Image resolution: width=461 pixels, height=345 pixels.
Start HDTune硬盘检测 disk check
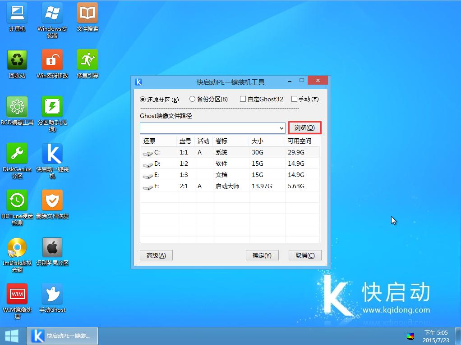[x=17, y=200]
